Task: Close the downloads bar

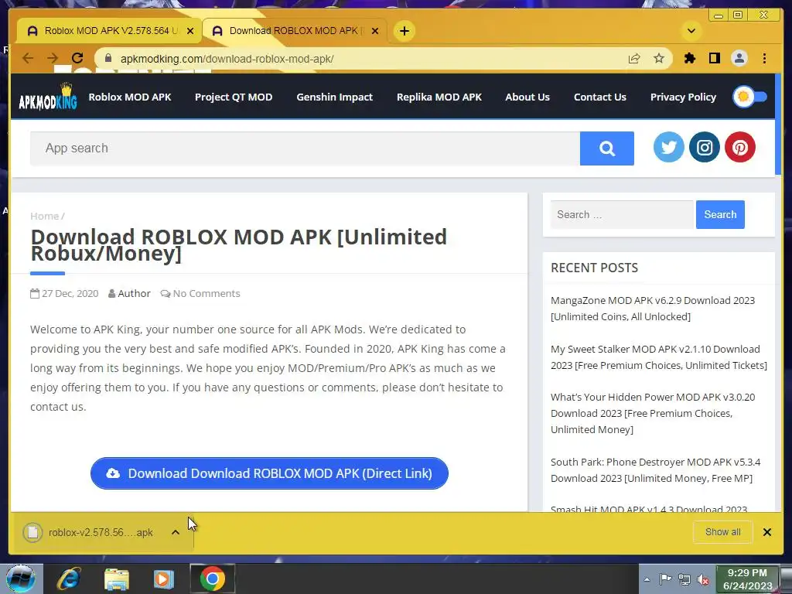Action: click(766, 532)
